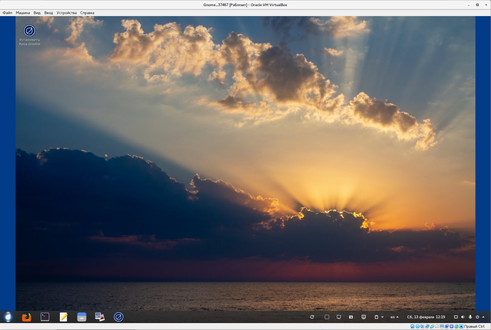Launch Firefox from the taskbar
The width and height of the screenshot is (491, 330).
(26, 317)
